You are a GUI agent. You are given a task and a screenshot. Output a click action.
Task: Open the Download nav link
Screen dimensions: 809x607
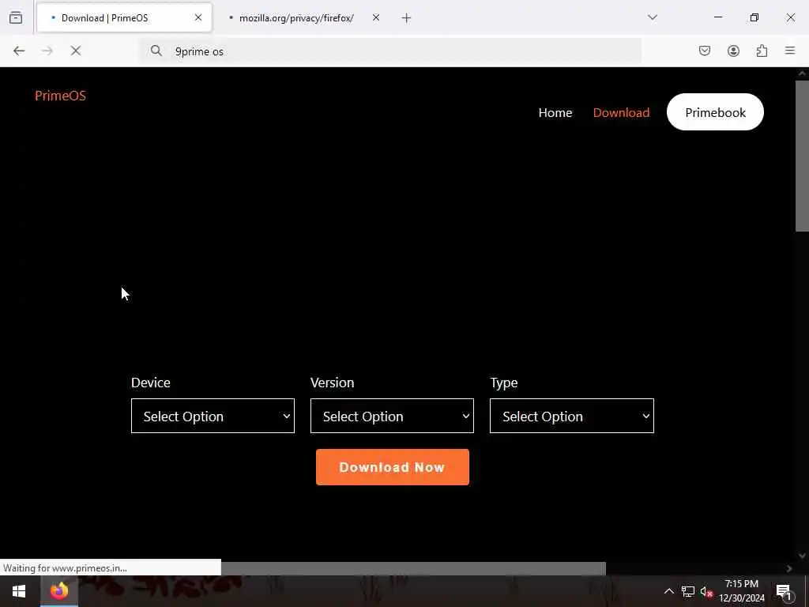pos(621,112)
